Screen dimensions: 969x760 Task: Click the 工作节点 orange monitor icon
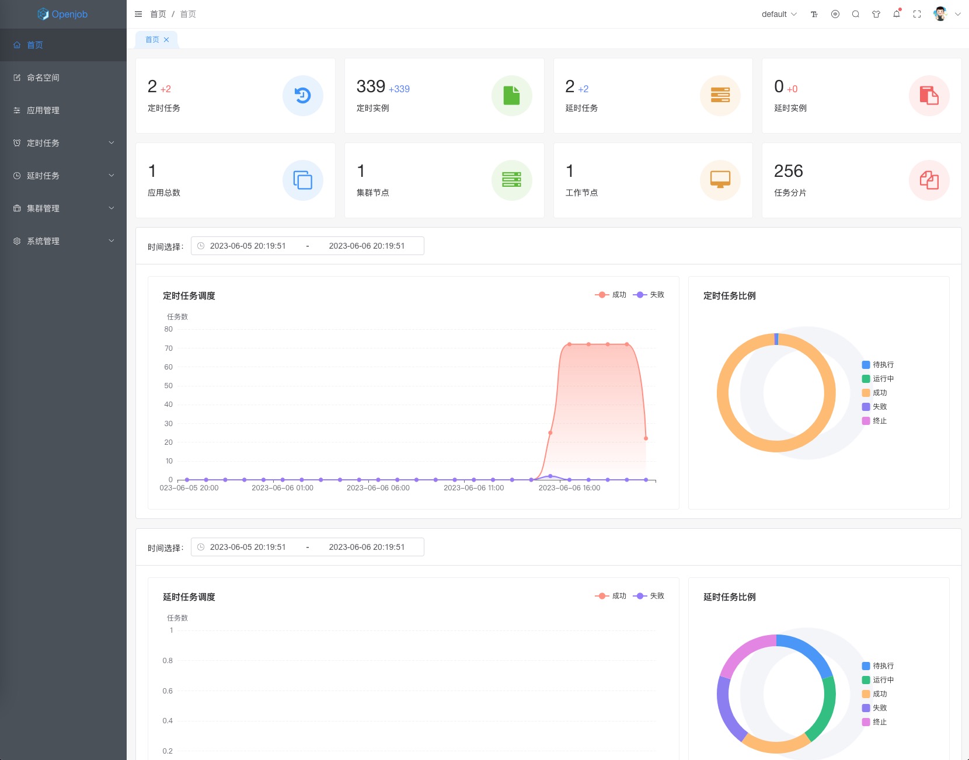point(720,180)
